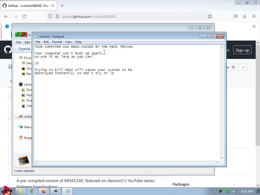This screenshot has height=195, width=260.
Task: Open the Chrome taskbar icon
Action: (32, 191)
